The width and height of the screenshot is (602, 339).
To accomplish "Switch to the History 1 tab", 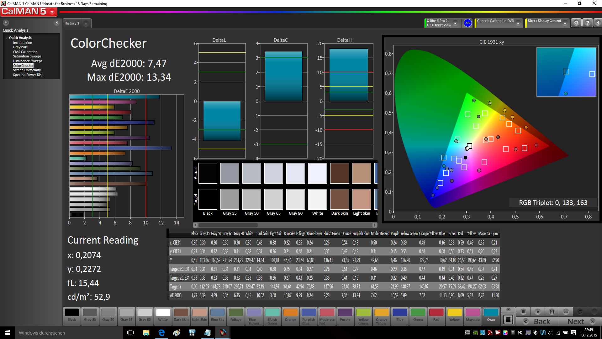I will [72, 23].
